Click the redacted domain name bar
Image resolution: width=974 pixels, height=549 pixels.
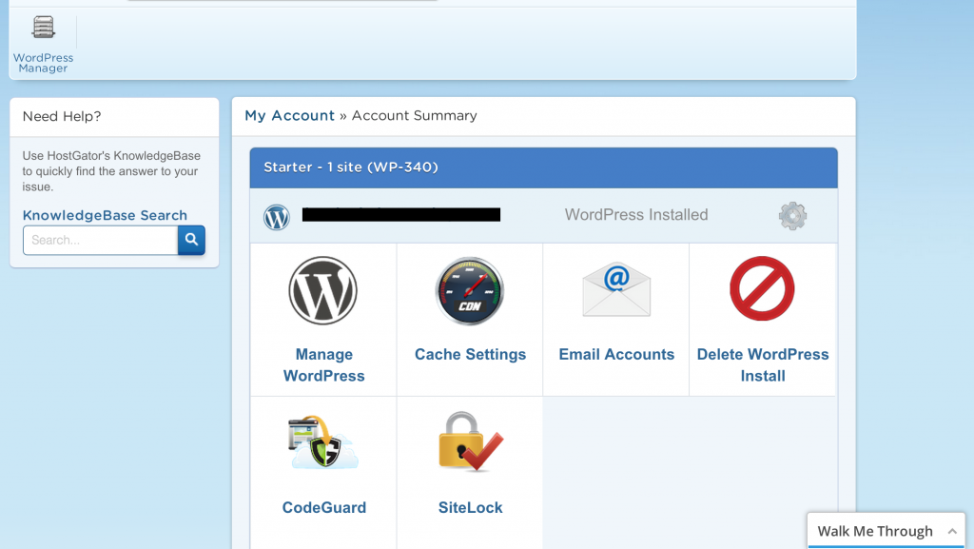[x=401, y=215]
